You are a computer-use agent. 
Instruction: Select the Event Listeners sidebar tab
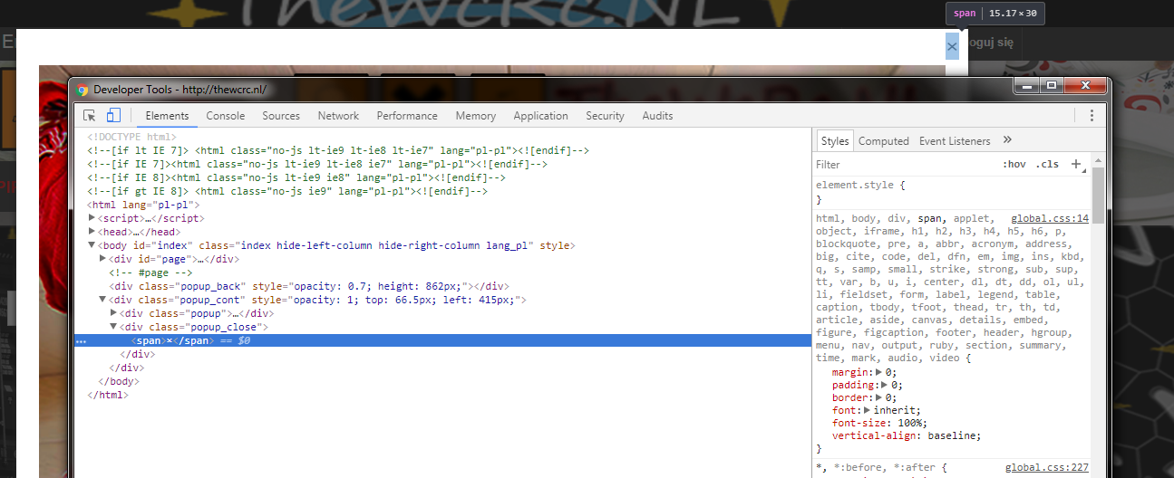tap(955, 141)
